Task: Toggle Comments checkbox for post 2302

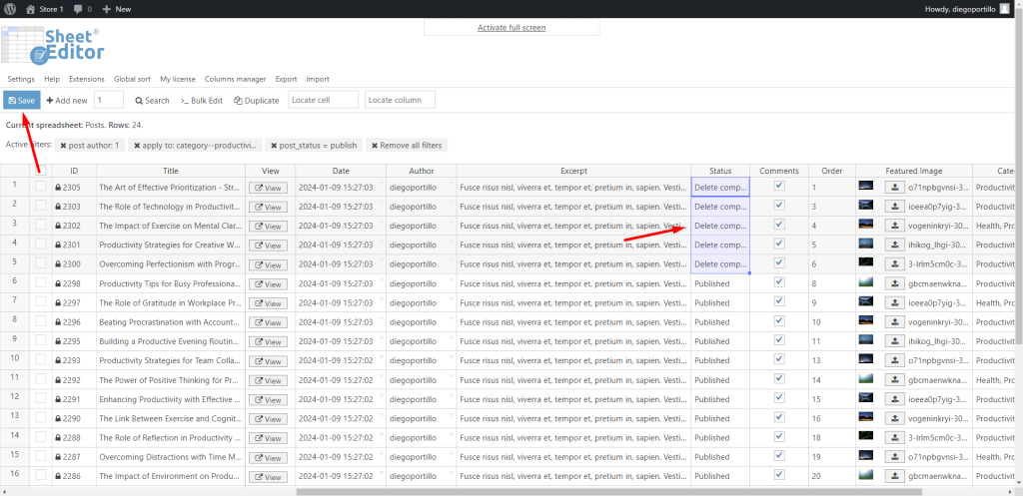Action: click(x=779, y=225)
